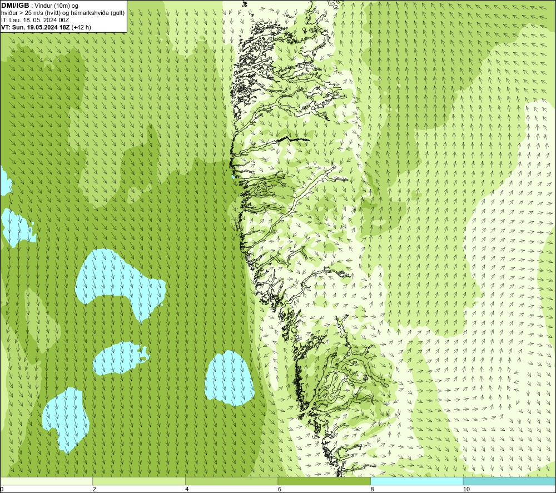Click the 6-8 m/s dark green legend swatch
This screenshot has height=493, width=556.
tap(324, 481)
